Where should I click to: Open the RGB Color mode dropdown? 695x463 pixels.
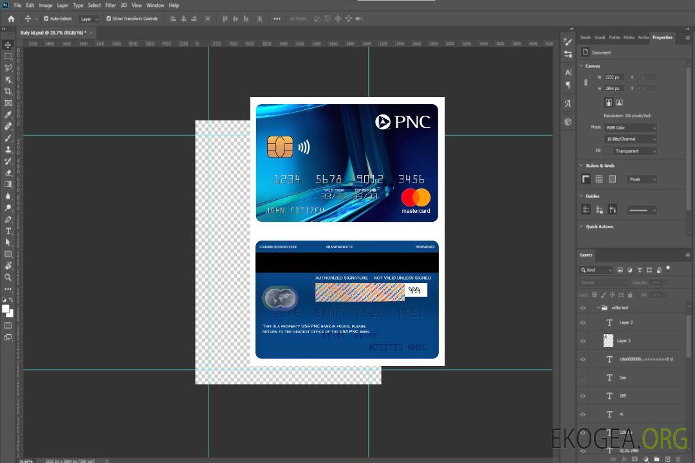pyautogui.click(x=630, y=127)
